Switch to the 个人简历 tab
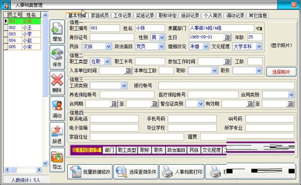Viewport: 301px width, 185px height. point(213,15)
